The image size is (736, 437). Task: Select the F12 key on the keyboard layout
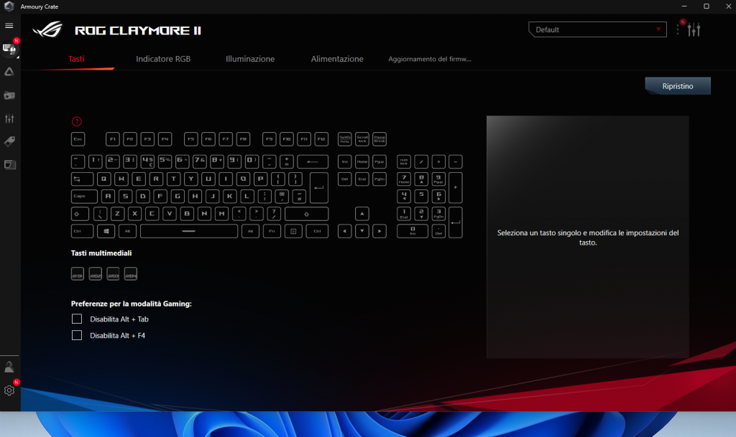coord(321,139)
